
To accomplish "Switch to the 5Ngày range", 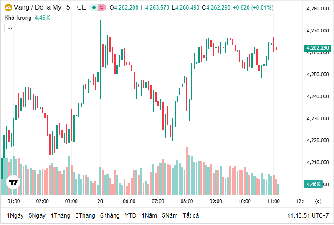I will coord(37,215).
